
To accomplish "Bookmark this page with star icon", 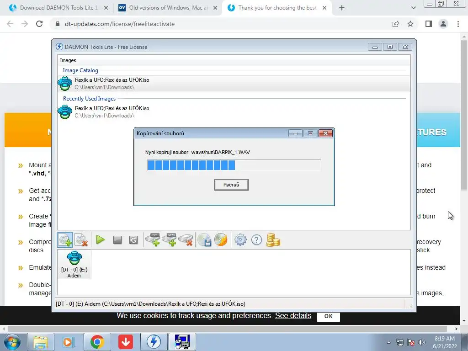I will 410,24.
